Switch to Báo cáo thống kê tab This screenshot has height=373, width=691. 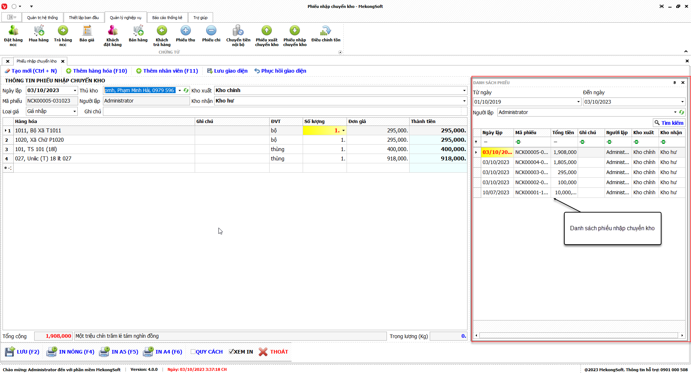point(167,18)
